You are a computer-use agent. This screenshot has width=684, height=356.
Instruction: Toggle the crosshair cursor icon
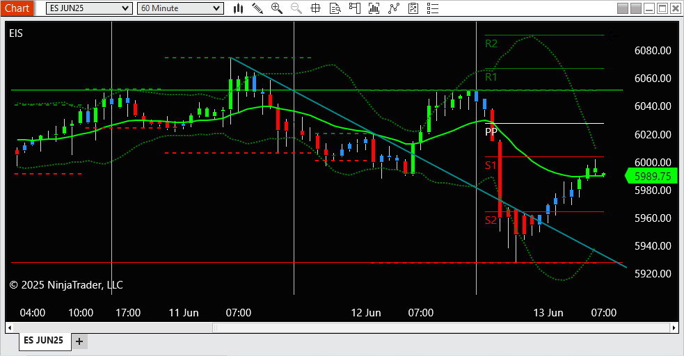(x=315, y=8)
